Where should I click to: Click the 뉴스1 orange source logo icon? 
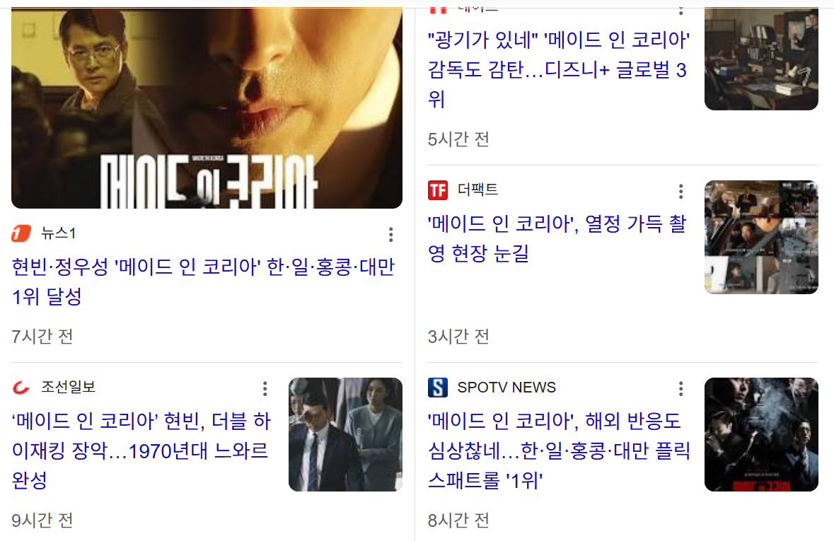[x=21, y=233]
